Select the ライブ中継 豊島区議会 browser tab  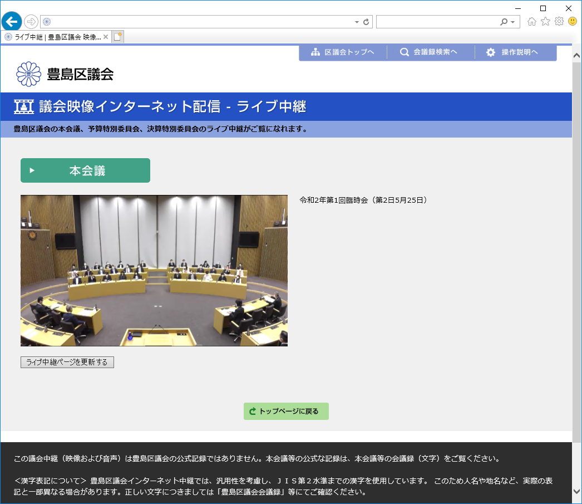click(56, 37)
